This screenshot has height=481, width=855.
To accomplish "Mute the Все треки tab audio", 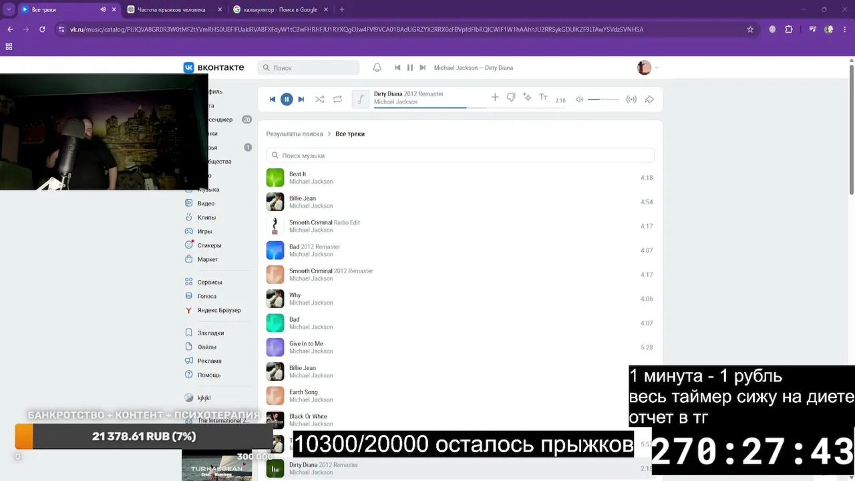I will 103,9.
